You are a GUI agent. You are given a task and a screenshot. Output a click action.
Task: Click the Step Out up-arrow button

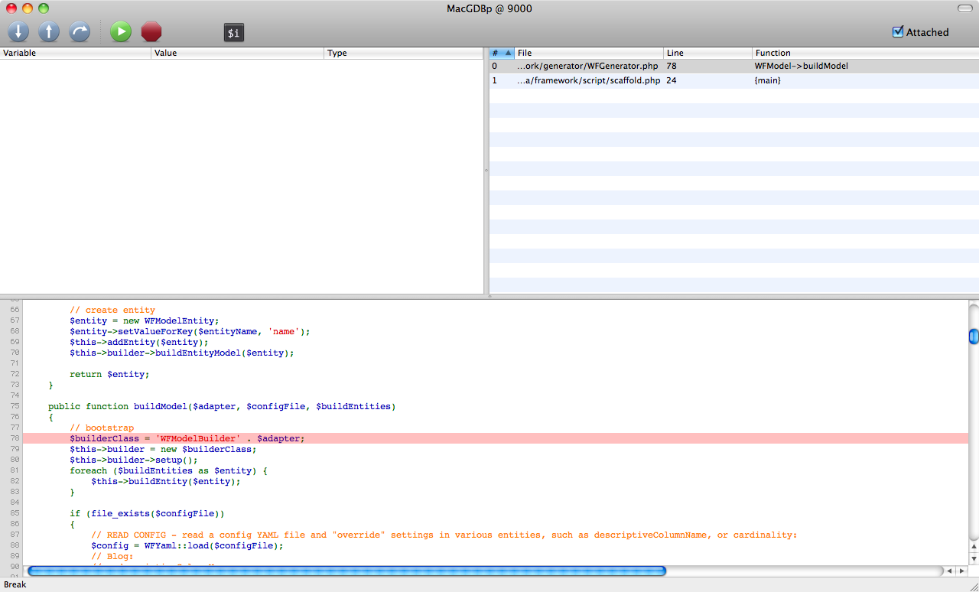49,31
